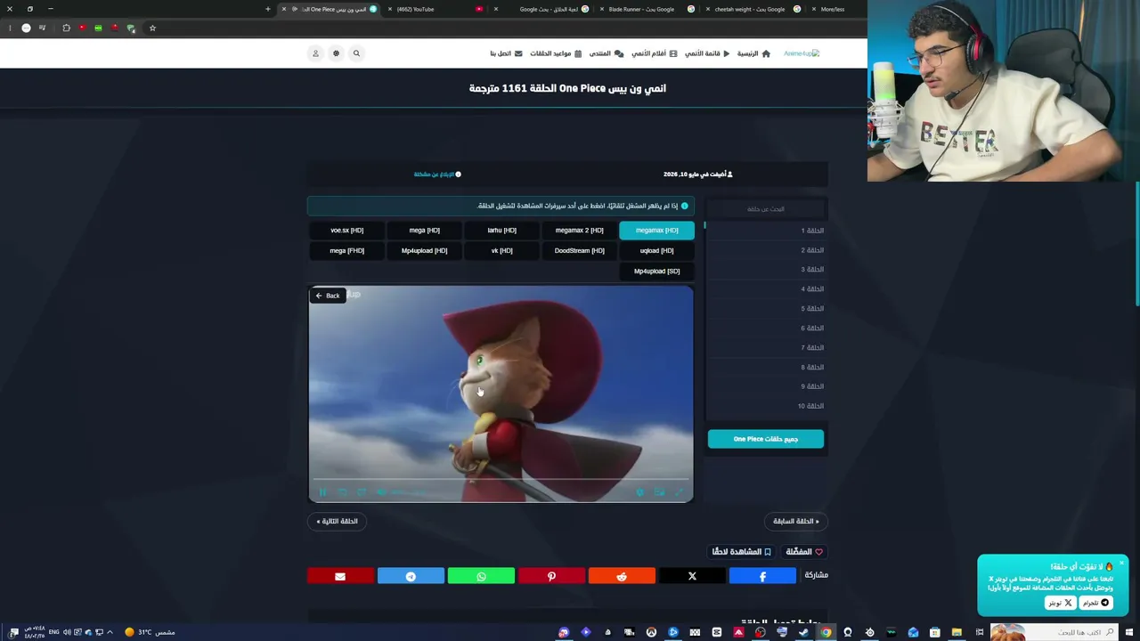Switch to the larhu [HD] server
Screen dimensions: 1140x641
tap(501, 231)
